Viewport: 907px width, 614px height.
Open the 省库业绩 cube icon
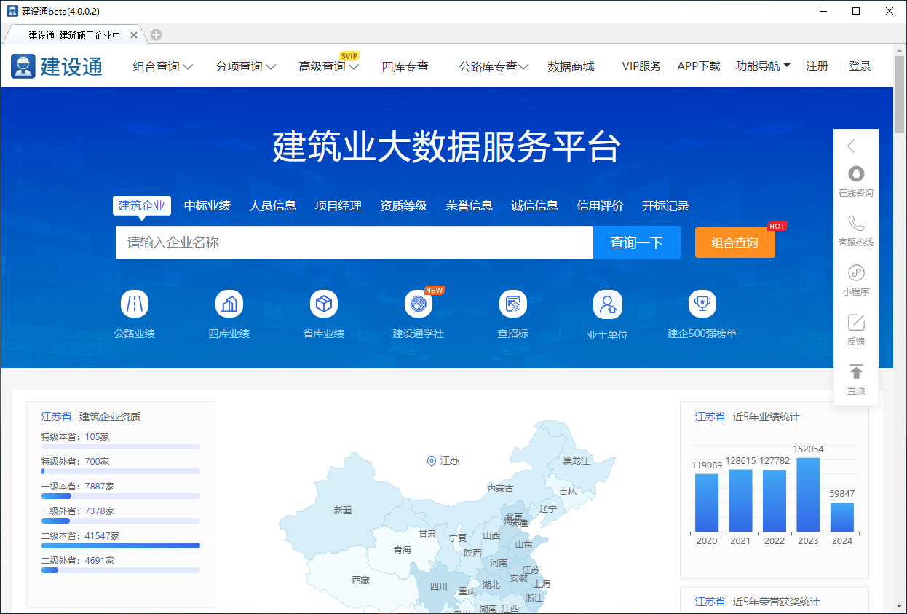(324, 304)
